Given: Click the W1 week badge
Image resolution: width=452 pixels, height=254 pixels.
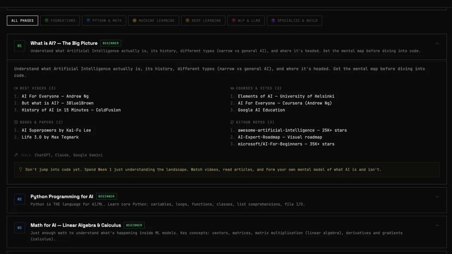Looking at the screenshot, I should 19,46.
